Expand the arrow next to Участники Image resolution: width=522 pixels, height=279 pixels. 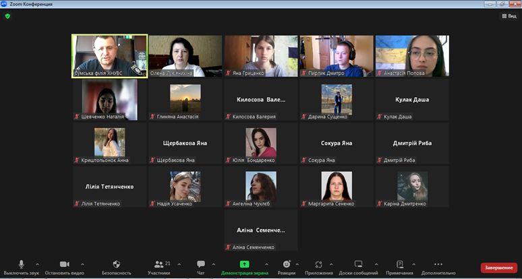[x=178, y=264]
